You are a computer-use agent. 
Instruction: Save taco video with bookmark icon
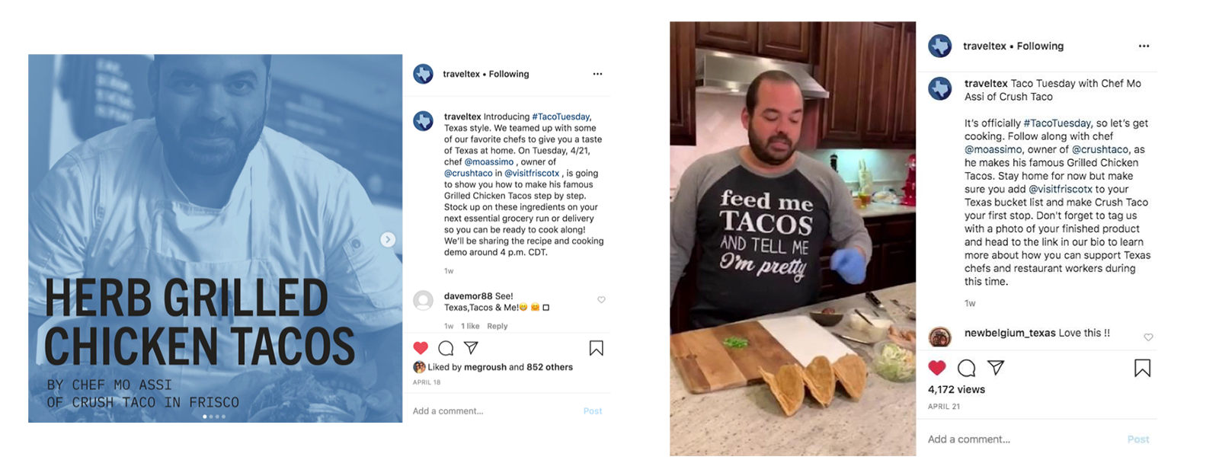click(x=1142, y=369)
